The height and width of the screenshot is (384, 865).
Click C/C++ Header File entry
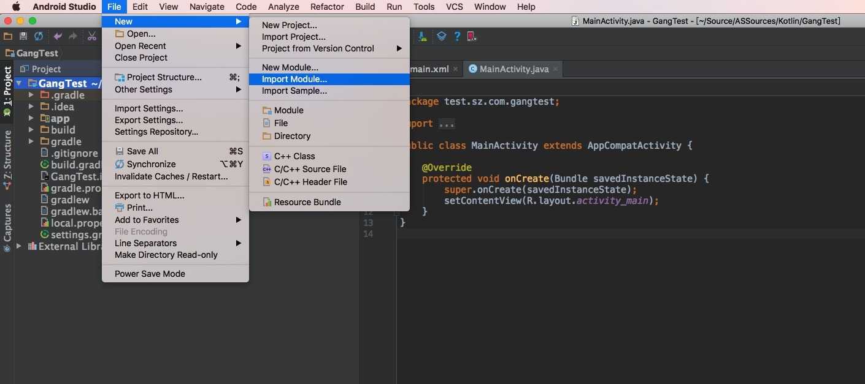point(329,182)
